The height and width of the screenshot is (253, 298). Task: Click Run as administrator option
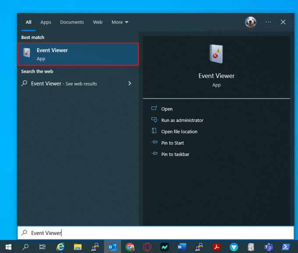pyautogui.click(x=182, y=120)
